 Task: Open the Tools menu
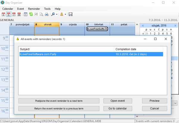tap(47, 9)
